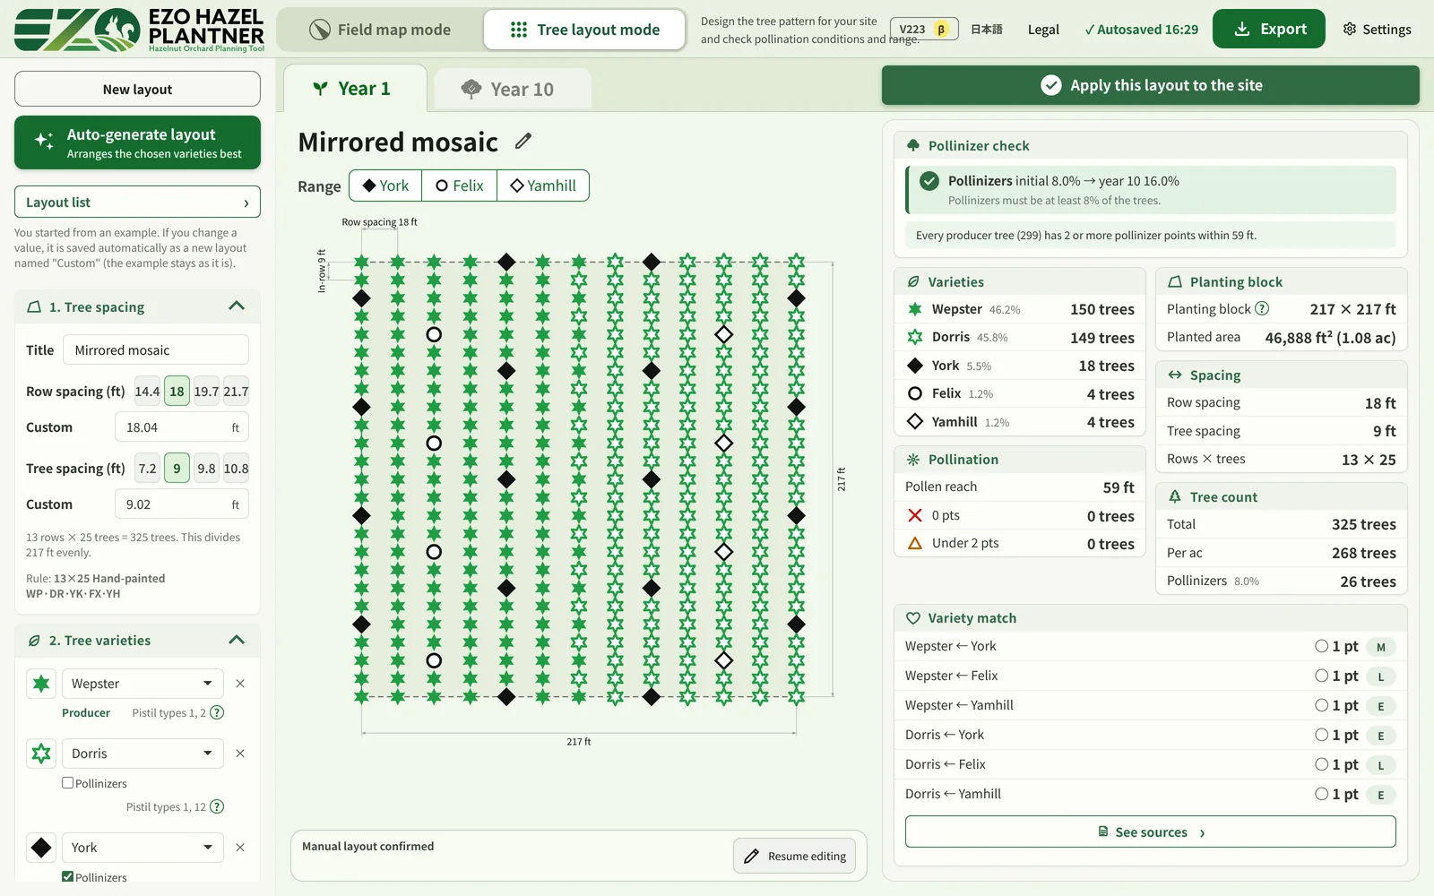Click the warning triangle beside Under 2 pts
This screenshot has width=1434, height=896.
point(915,543)
